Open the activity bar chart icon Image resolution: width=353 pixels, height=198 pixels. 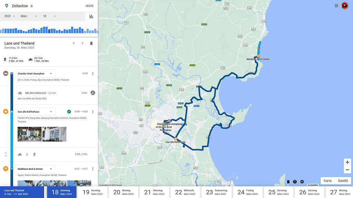[x=91, y=16]
